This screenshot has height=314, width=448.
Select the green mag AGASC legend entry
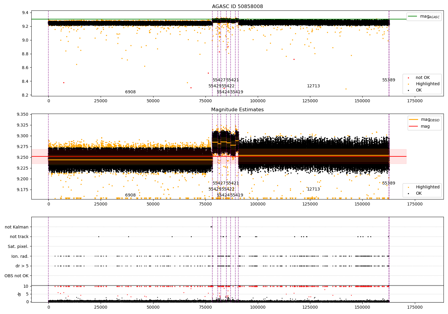424,16
